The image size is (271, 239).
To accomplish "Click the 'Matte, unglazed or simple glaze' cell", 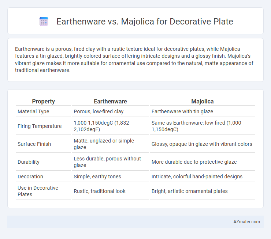I will [x=110, y=144].
